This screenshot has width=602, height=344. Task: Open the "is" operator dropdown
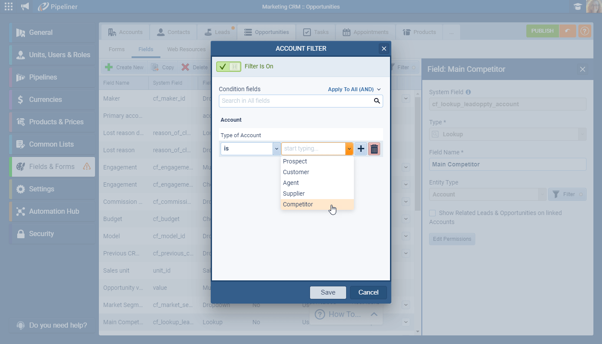coord(250,148)
